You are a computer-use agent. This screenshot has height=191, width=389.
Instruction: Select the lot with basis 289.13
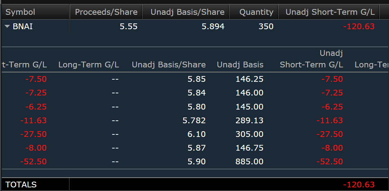pos(249,120)
